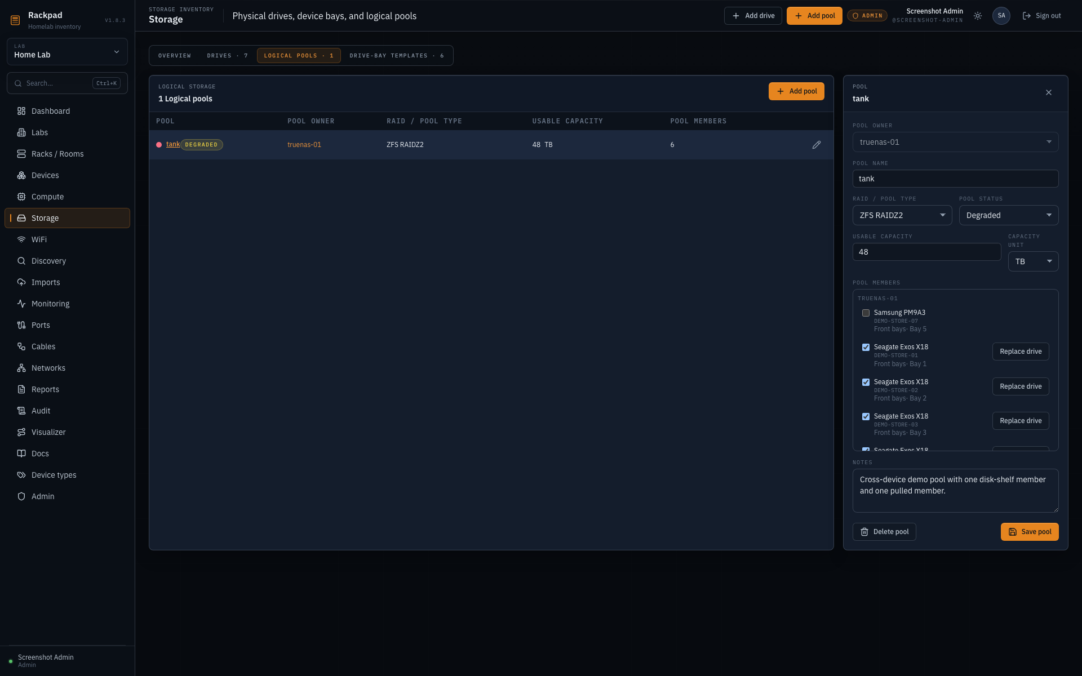
Task: Check the Samsung PM9A3 pool member
Action: (x=866, y=313)
